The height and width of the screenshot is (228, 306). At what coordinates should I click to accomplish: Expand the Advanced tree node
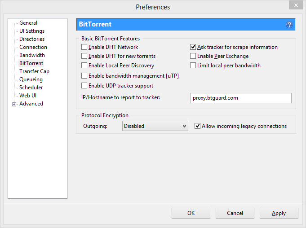pyautogui.click(x=14, y=104)
